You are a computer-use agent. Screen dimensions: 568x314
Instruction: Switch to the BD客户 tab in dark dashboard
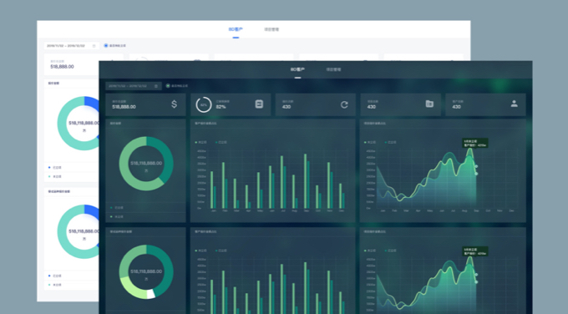point(297,69)
